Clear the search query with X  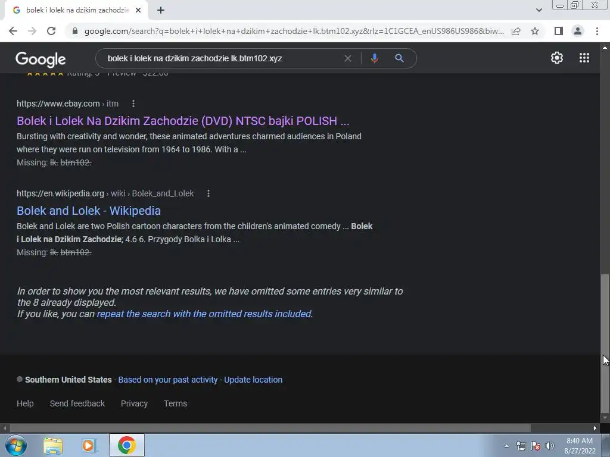point(348,58)
